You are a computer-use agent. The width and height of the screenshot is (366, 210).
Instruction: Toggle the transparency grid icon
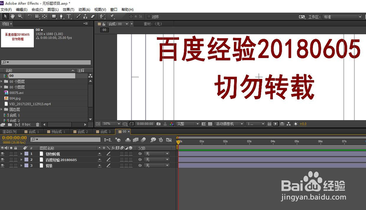pyautogui.click(x=210, y=124)
